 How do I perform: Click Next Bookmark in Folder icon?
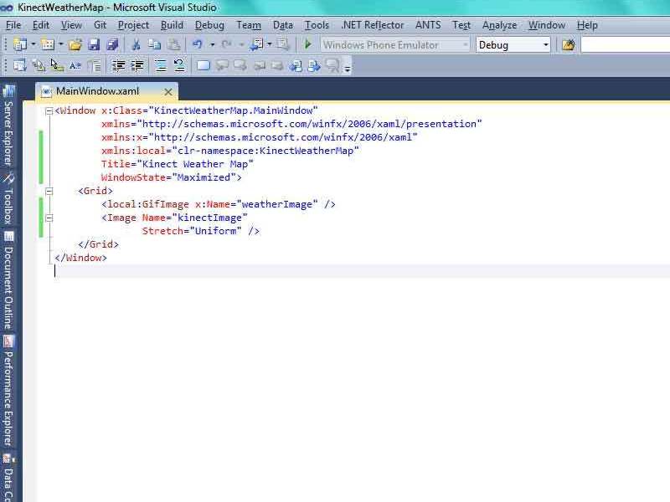[277, 66]
